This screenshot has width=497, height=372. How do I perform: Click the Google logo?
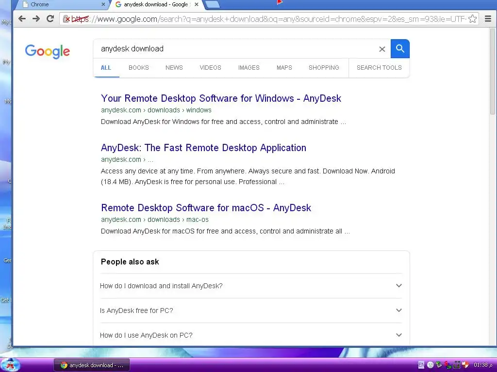pyautogui.click(x=48, y=51)
